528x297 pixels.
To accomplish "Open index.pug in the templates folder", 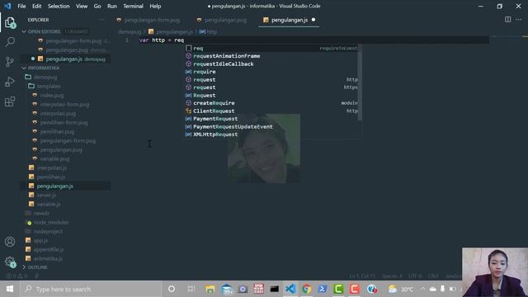I will tap(52, 96).
